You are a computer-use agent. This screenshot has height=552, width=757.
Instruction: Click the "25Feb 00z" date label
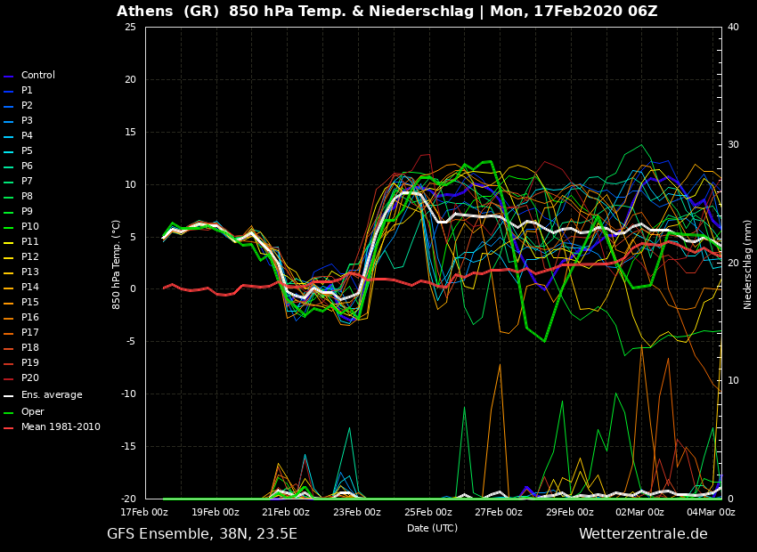(428, 513)
